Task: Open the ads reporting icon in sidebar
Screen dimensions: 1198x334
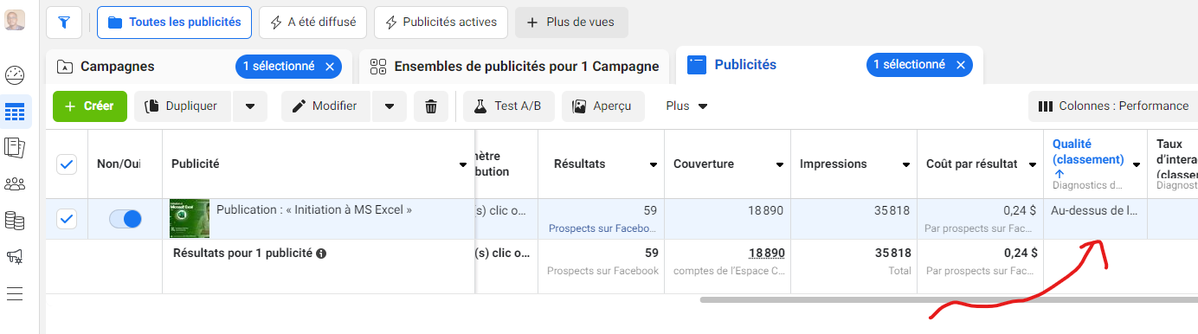Action: [x=15, y=147]
